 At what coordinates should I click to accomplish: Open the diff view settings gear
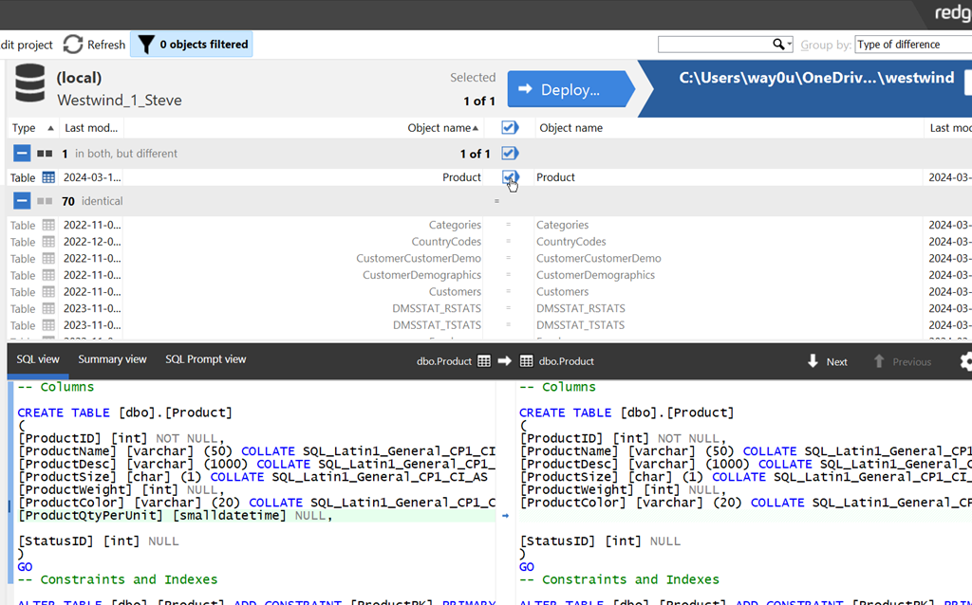[965, 361]
